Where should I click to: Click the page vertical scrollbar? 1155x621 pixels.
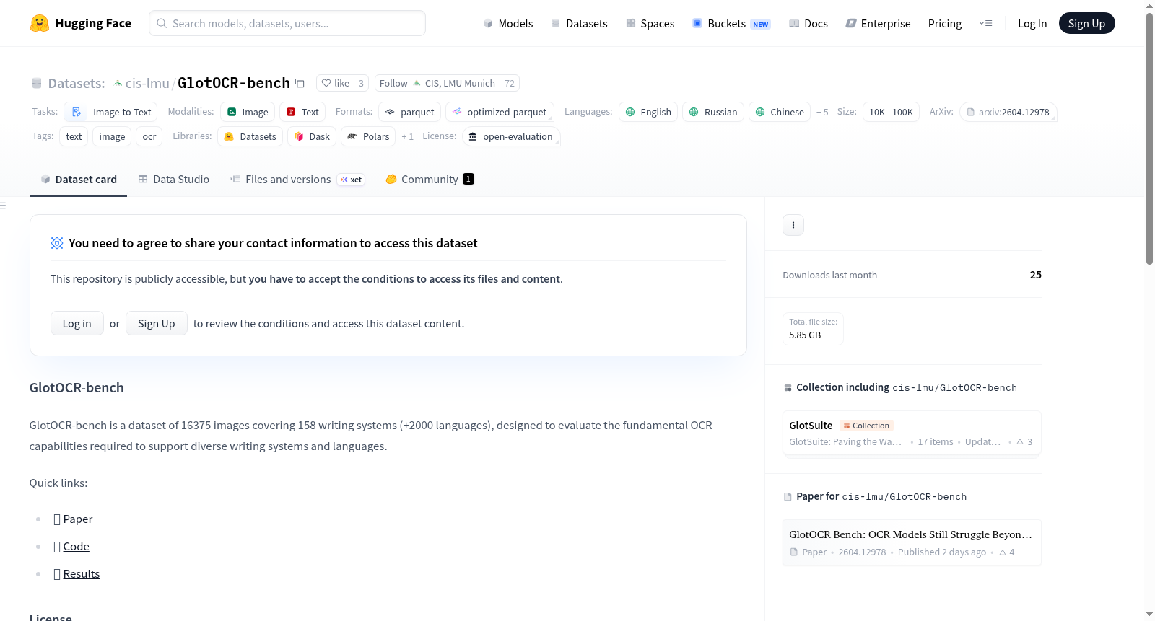[x=1149, y=138]
